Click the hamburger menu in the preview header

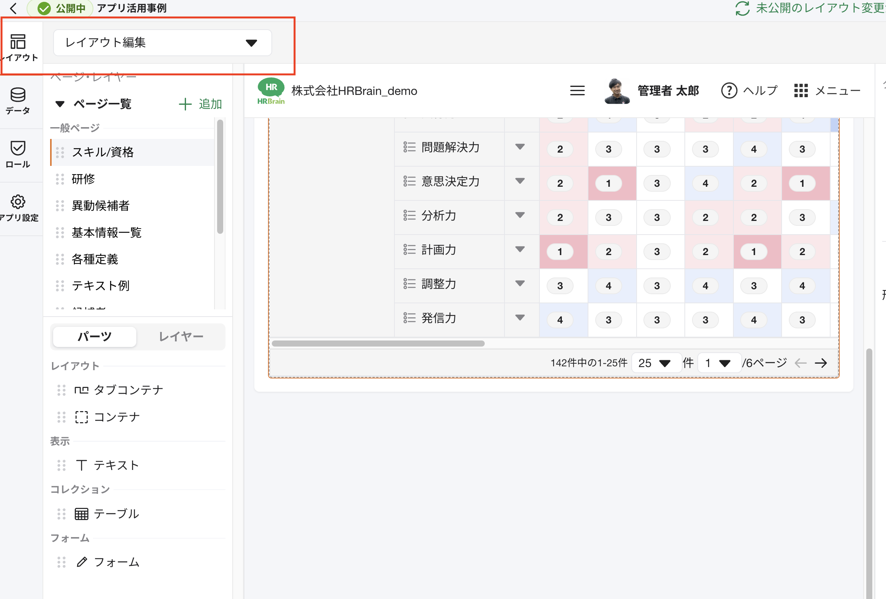[577, 91]
